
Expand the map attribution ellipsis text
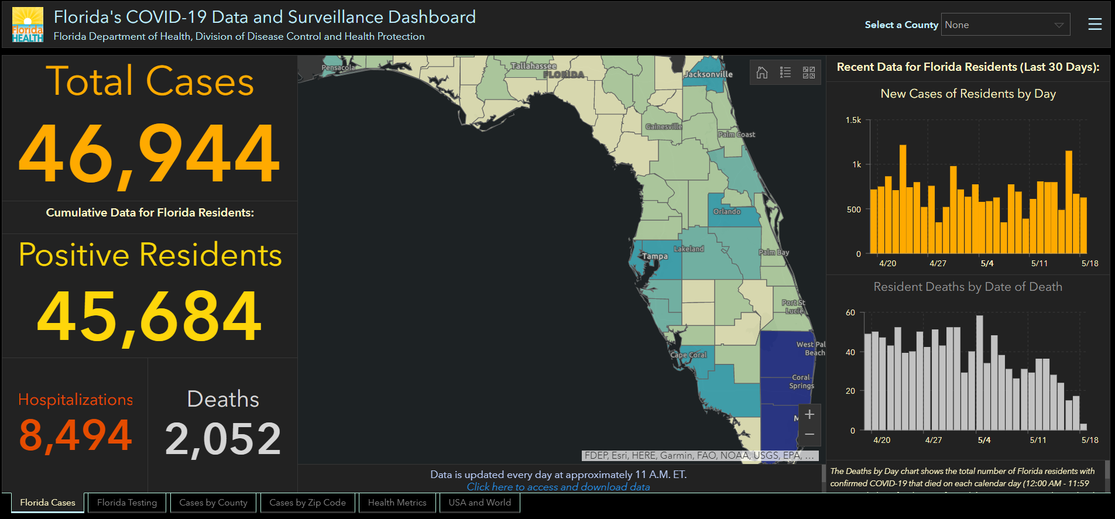[x=809, y=455]
